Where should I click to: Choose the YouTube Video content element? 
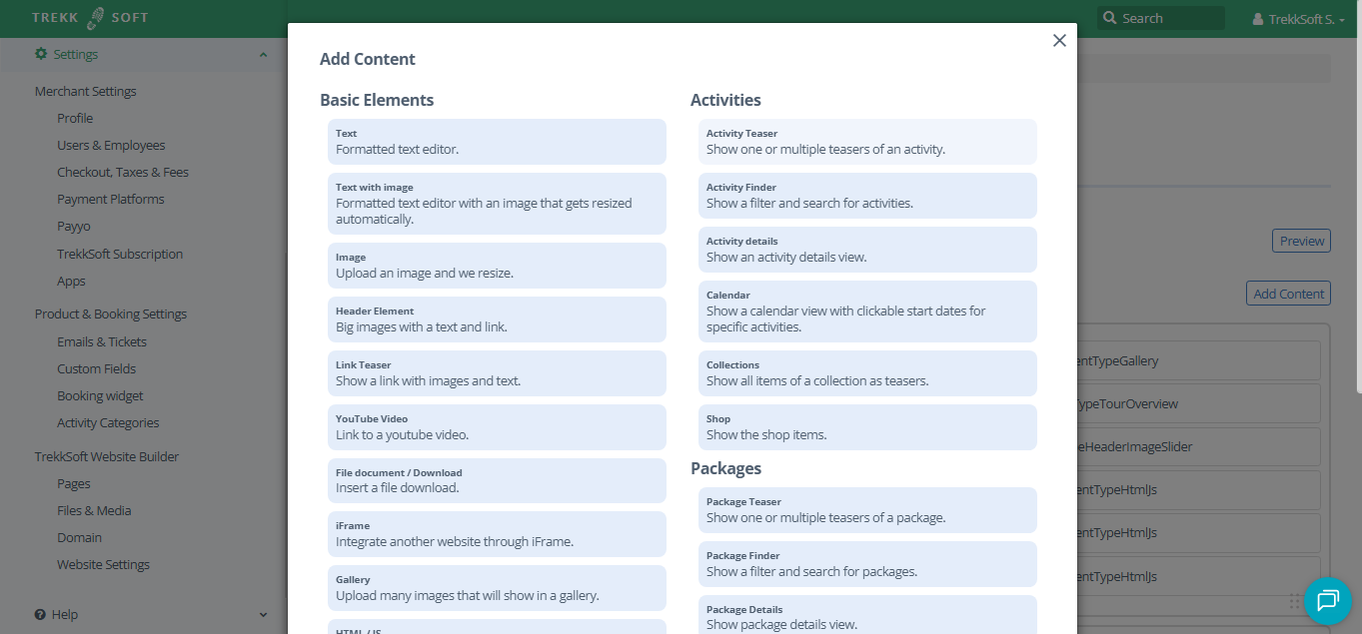pyautogui.click(x=497, y=426)
